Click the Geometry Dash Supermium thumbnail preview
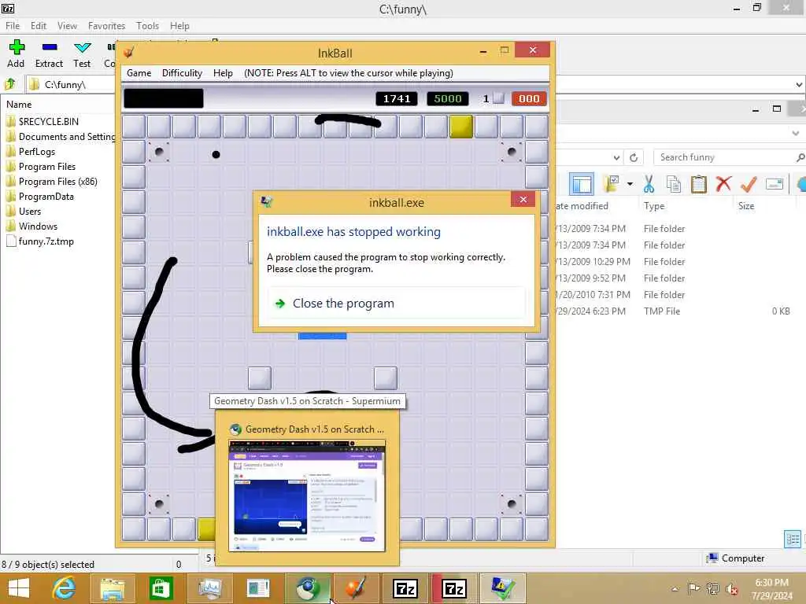This screenshot has height=604, width=806. point(307,495)
